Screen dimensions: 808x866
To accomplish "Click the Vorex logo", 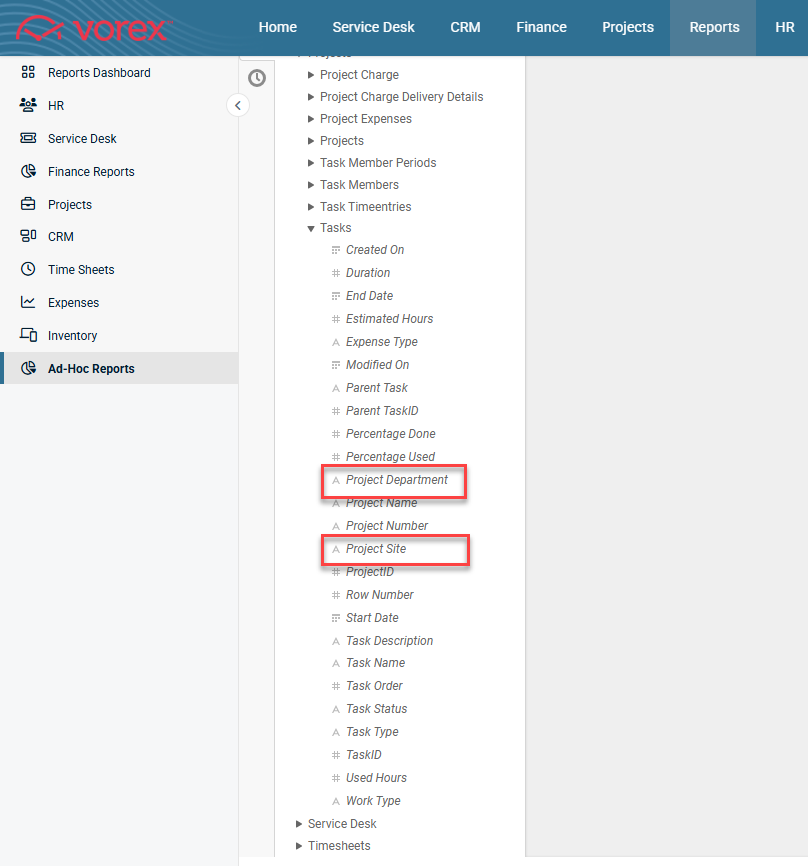I will pyautogui.click(x=95, y=28).
